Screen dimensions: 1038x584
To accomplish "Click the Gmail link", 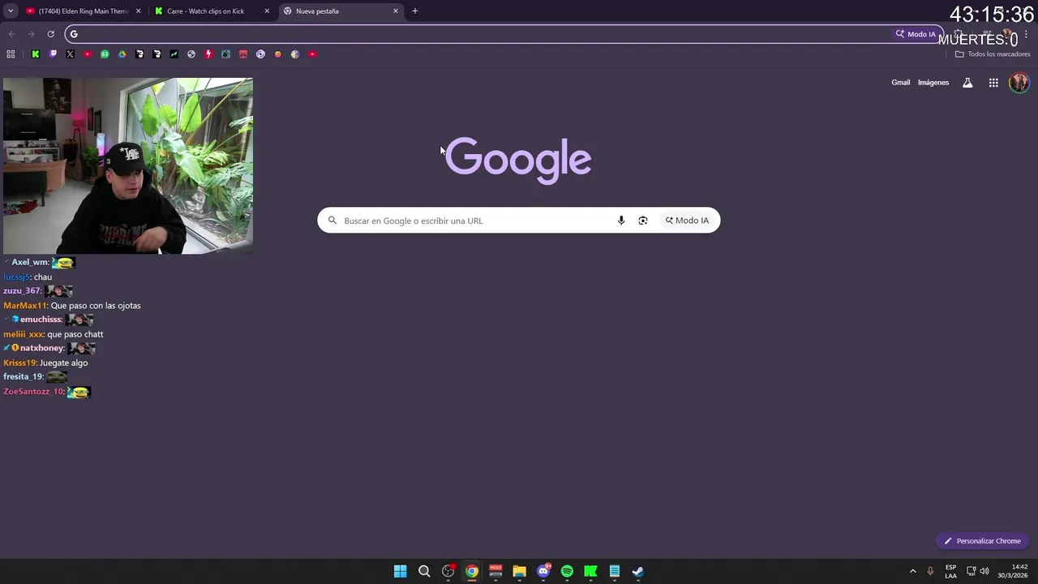I will coord(900,83).
